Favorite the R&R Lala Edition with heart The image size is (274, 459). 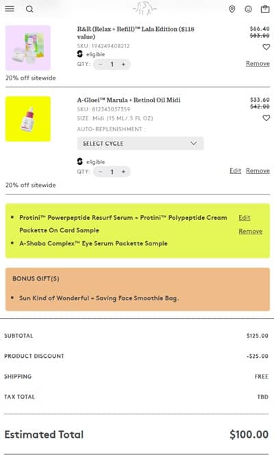point(266,47)
